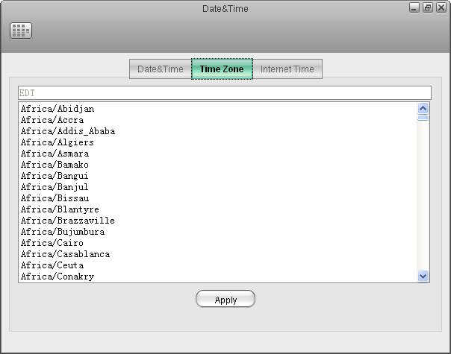Select Africa/Abidjan from the list
The image size is (451, 354).
point(57,109)
